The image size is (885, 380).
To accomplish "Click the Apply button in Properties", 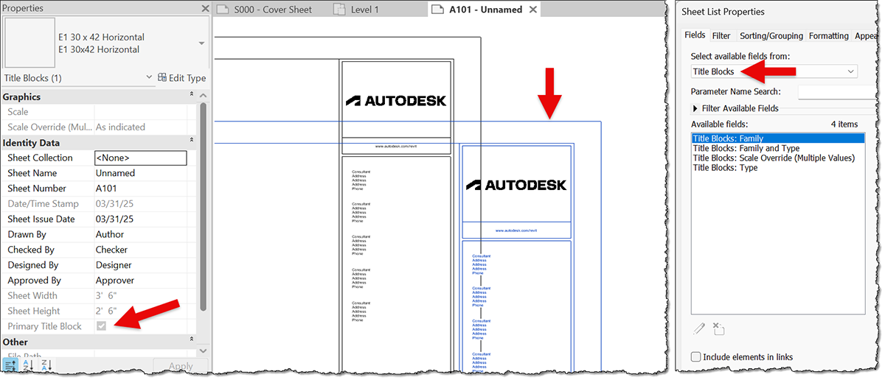I will tap(181, 366).
